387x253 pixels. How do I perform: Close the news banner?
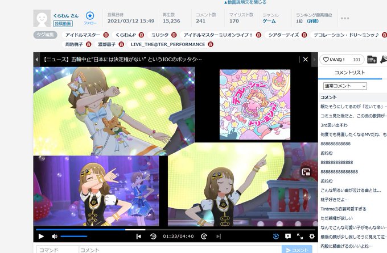[x=306, y=60]
